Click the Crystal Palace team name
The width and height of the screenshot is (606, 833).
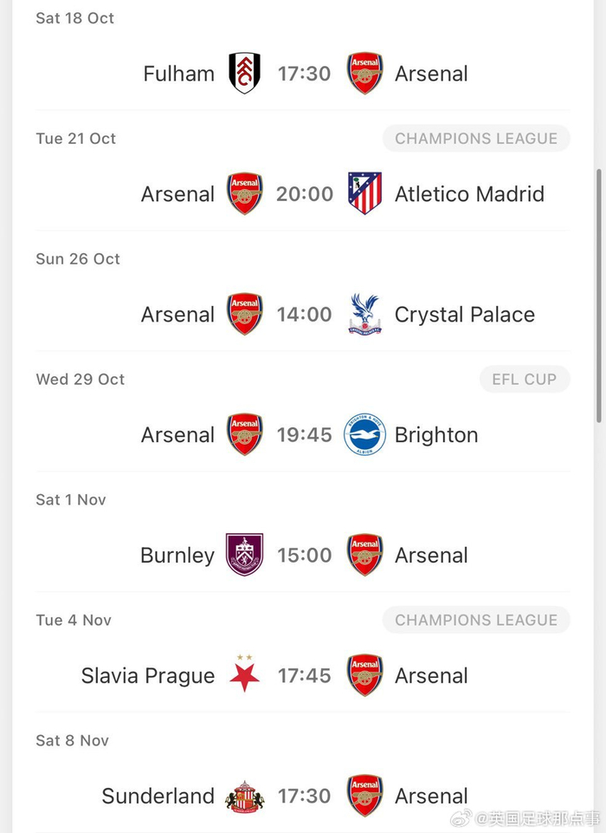(464, 315)
